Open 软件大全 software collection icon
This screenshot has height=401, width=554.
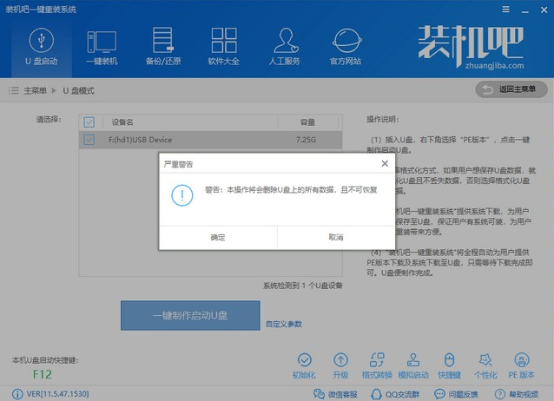[224, 46]
